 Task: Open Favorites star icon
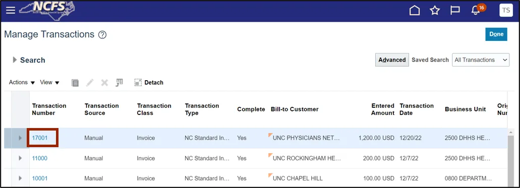435,11
